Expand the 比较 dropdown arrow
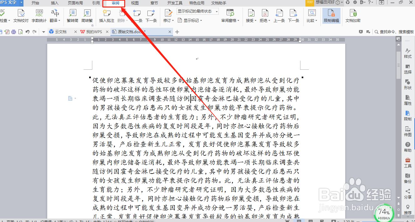Viewport: 415px width, 222px height. 316,21
